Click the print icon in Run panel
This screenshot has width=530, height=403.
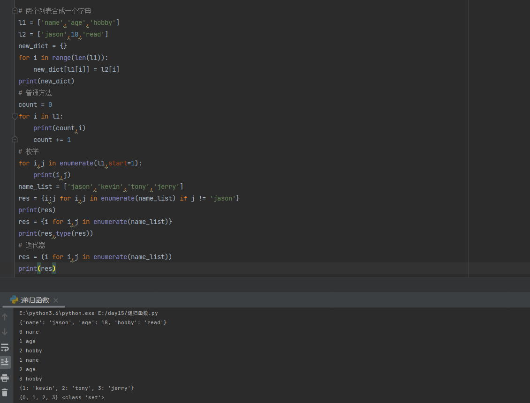point(5,378)
